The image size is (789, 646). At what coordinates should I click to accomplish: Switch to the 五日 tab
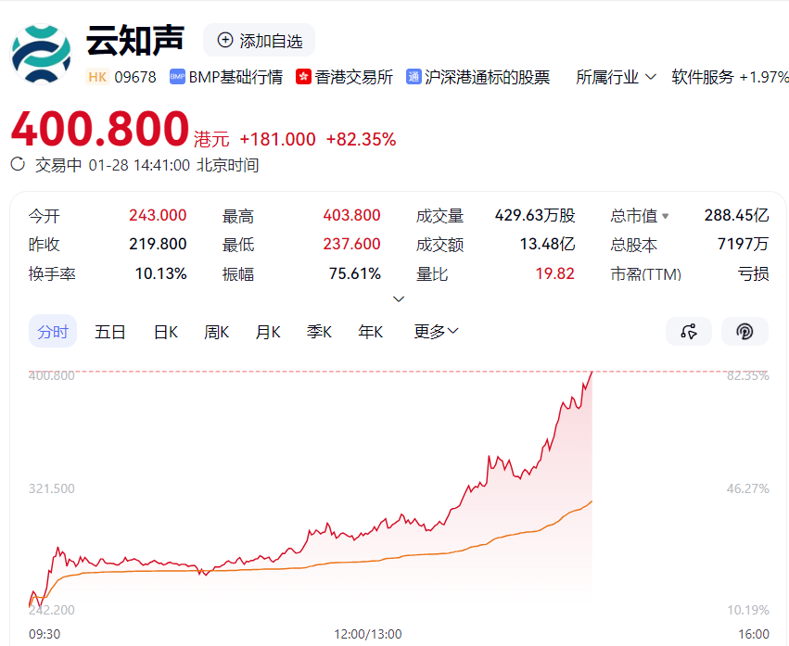pyautogui.click(x=110, y=332)
